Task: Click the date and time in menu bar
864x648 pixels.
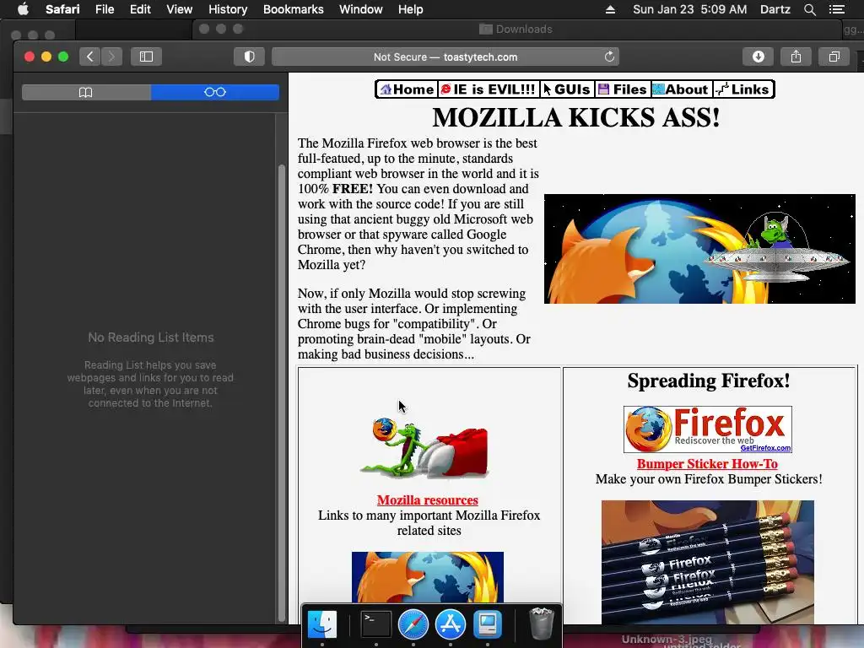Action: tap(690, 9)
